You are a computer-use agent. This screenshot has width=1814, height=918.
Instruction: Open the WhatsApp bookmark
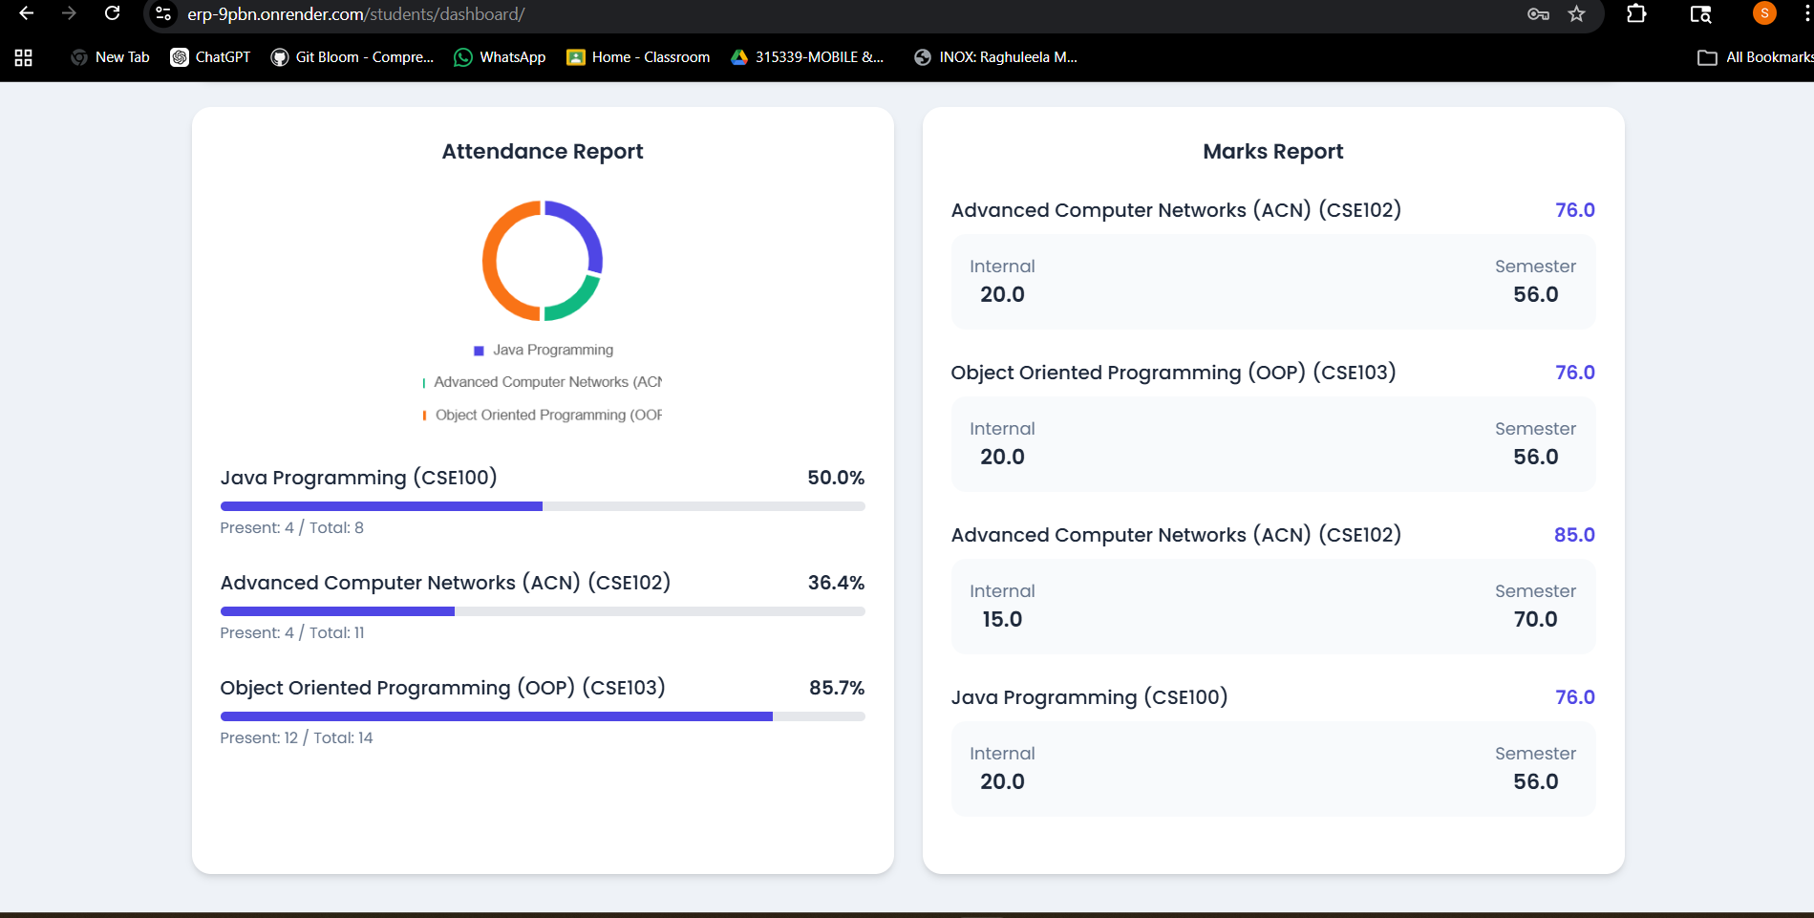tap(500, 57)
